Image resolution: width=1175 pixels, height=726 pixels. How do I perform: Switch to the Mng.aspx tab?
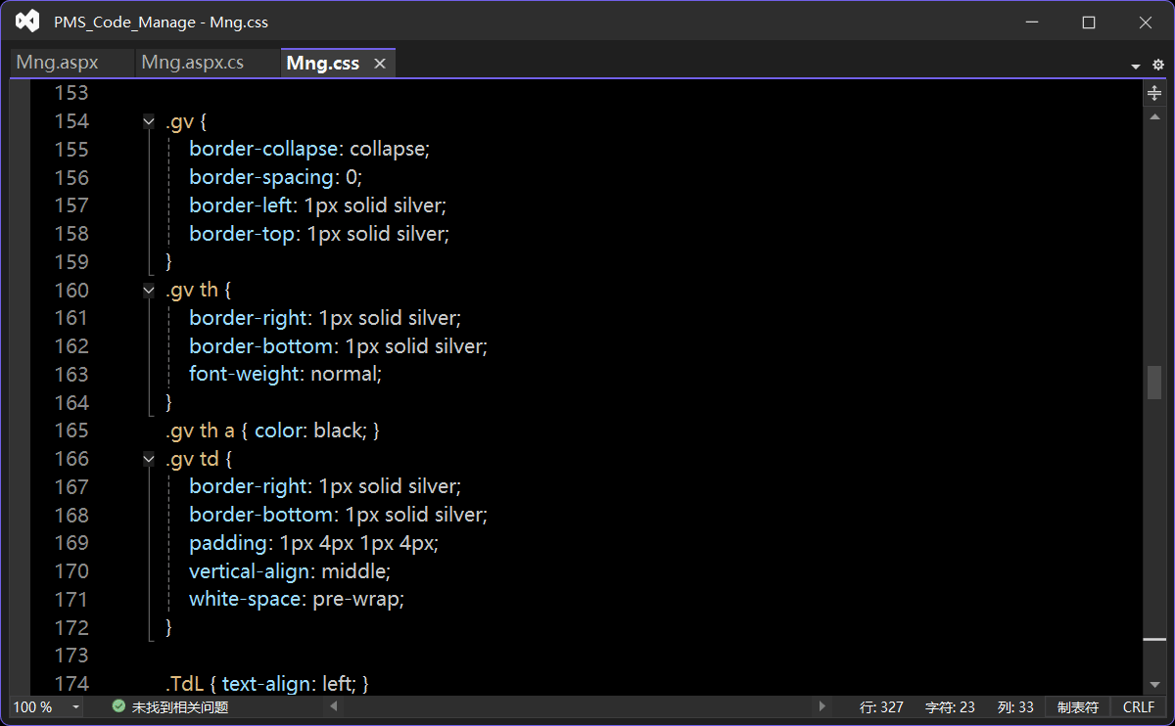click(x=58, y=64)
